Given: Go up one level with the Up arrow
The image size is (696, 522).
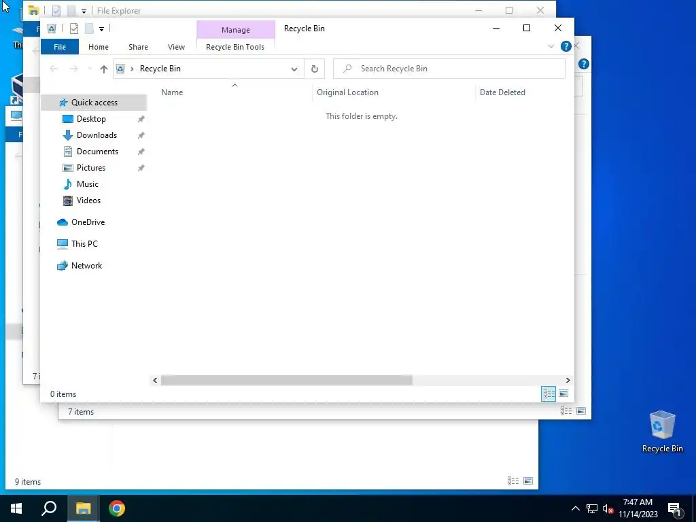Looking at the screenshot, I should (x=104, y=69).
